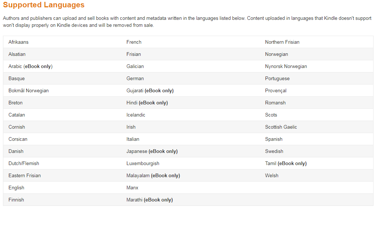375x225 pixels.
Task: Click the French language cell
Action: pyautogui.click(x=134, y=42)
